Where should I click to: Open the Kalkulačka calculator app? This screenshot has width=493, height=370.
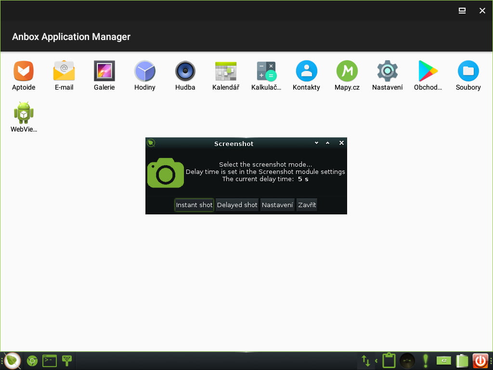(x=266, y=76)
